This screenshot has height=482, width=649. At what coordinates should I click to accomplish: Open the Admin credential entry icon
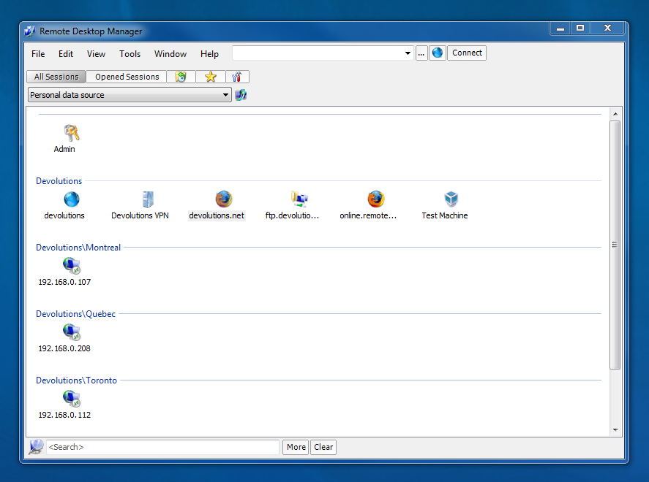71,133
